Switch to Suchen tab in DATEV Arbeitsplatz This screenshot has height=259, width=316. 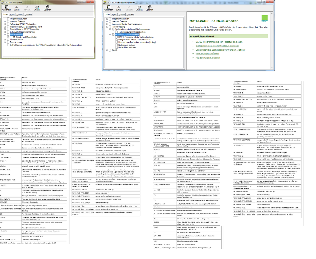tap(20, 15)
